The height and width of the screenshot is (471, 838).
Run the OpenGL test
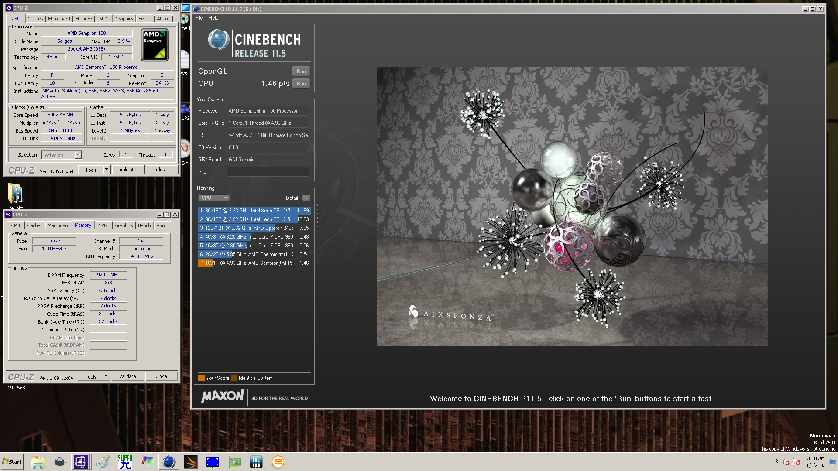tap(301, 72)
